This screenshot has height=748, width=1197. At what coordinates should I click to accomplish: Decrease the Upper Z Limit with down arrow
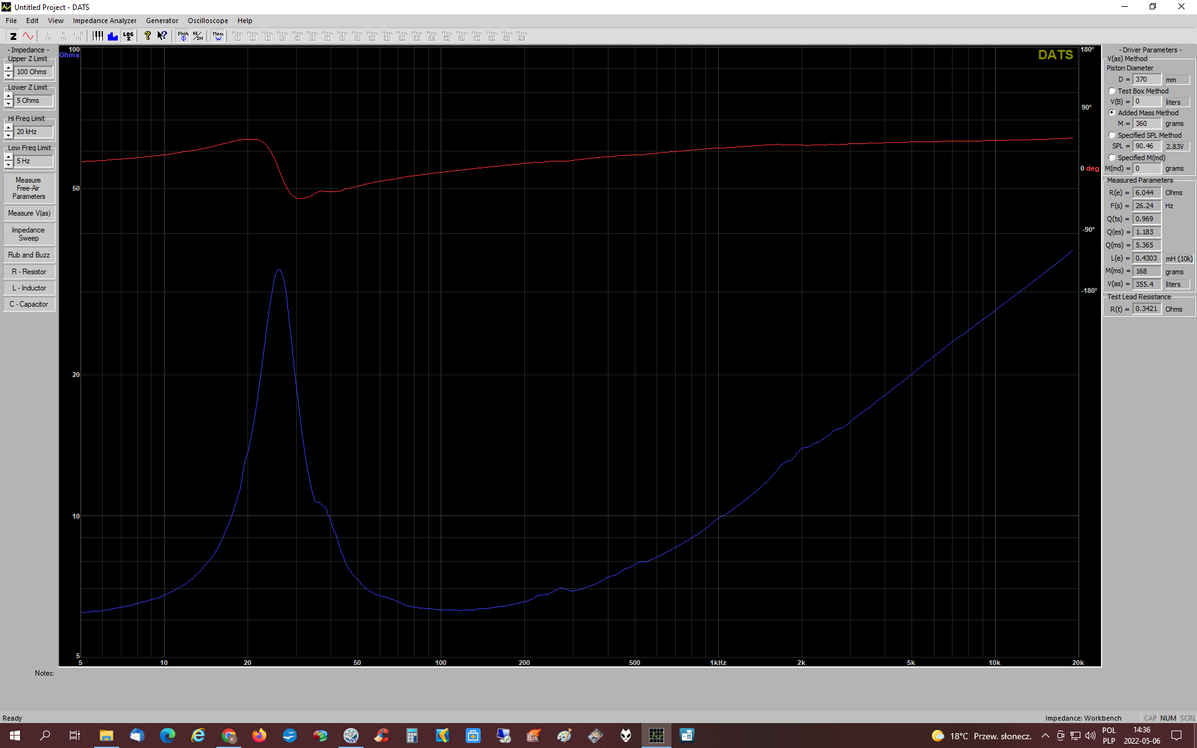[x=9, y=75]
